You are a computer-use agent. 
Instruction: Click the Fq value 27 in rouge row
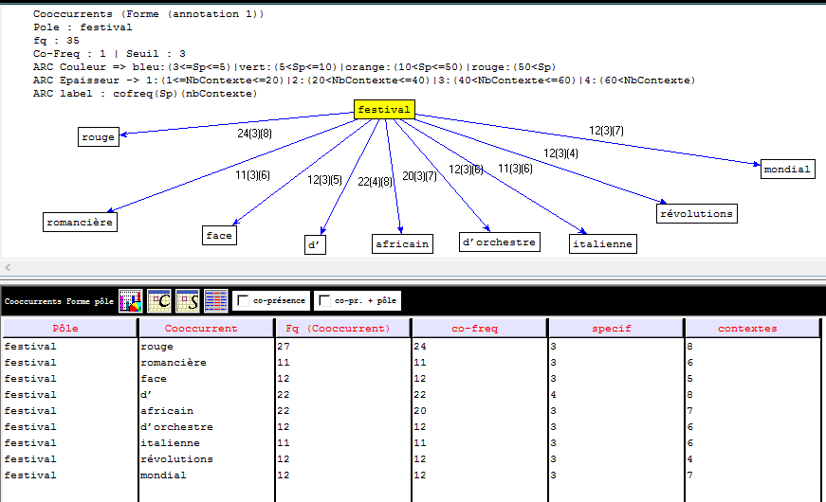(284, 347)
